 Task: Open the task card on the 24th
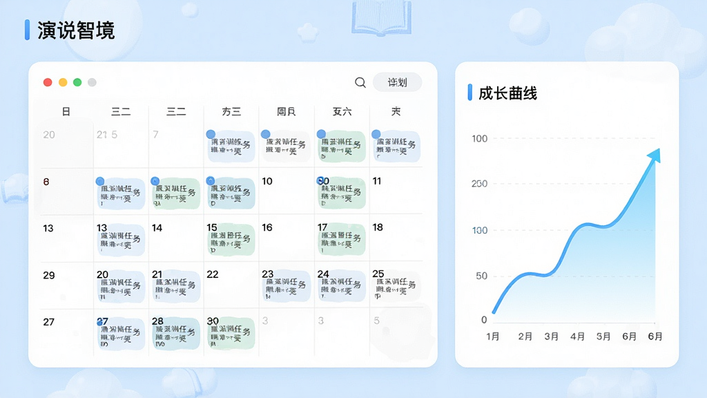[341, 286]
